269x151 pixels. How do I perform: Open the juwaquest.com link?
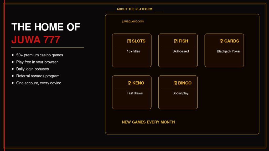(133, 21)
